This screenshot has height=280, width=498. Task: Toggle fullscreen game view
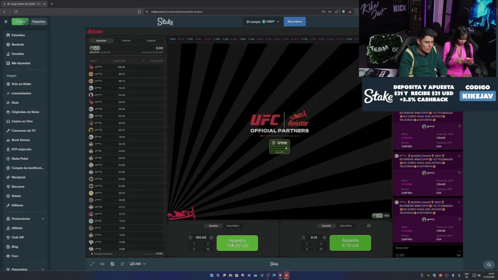92,264
